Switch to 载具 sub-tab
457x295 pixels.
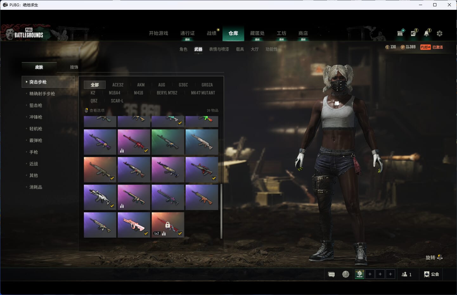(240, 49)
